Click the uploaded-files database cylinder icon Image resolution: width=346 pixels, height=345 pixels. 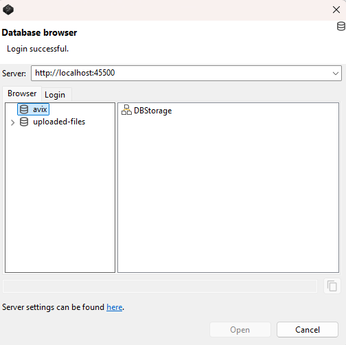24,122
